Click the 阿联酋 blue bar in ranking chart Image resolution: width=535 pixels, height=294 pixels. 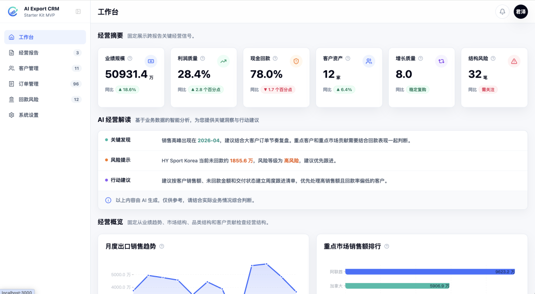[430, 272]
